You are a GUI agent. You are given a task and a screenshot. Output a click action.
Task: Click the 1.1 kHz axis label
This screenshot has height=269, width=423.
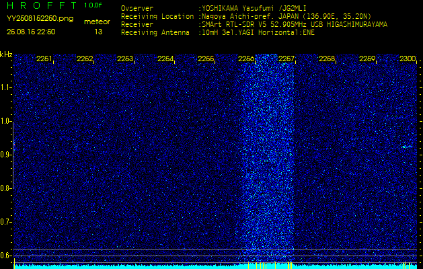tap(5, 87)
